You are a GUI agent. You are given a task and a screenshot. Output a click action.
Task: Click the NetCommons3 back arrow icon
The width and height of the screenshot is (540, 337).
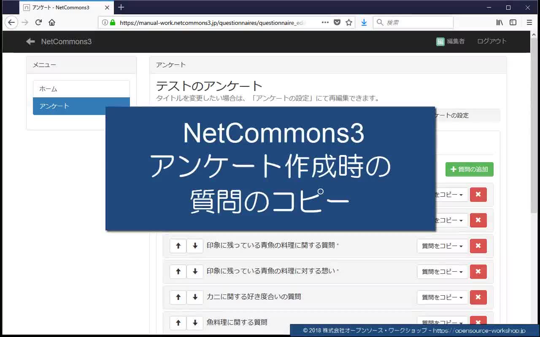[30, 41]
